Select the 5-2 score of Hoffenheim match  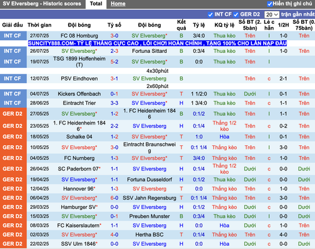(115, 62)
